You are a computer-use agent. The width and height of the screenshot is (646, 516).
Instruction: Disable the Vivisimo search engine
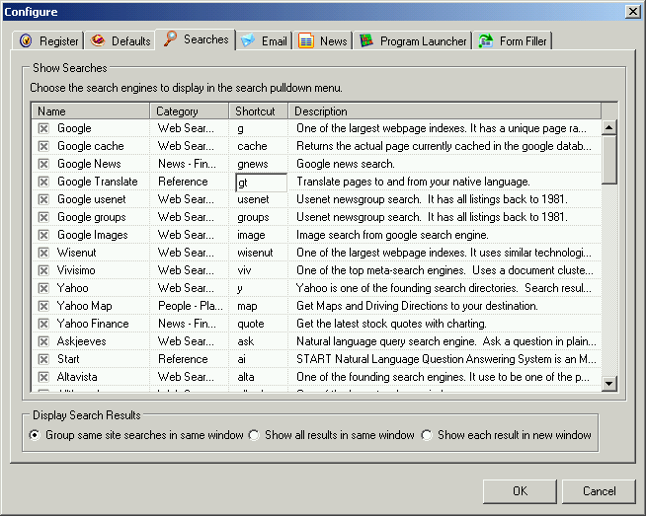(43, 270)
